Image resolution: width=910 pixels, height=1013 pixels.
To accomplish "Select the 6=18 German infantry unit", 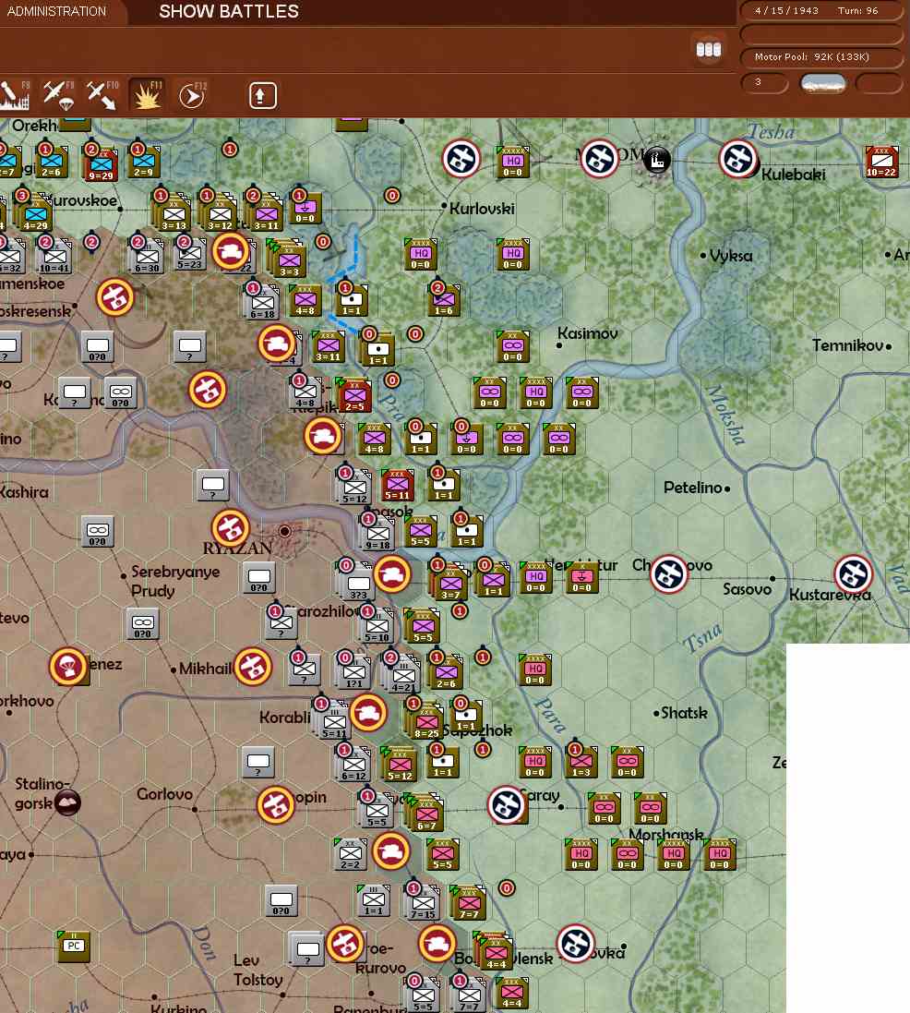I will point(261,302).
